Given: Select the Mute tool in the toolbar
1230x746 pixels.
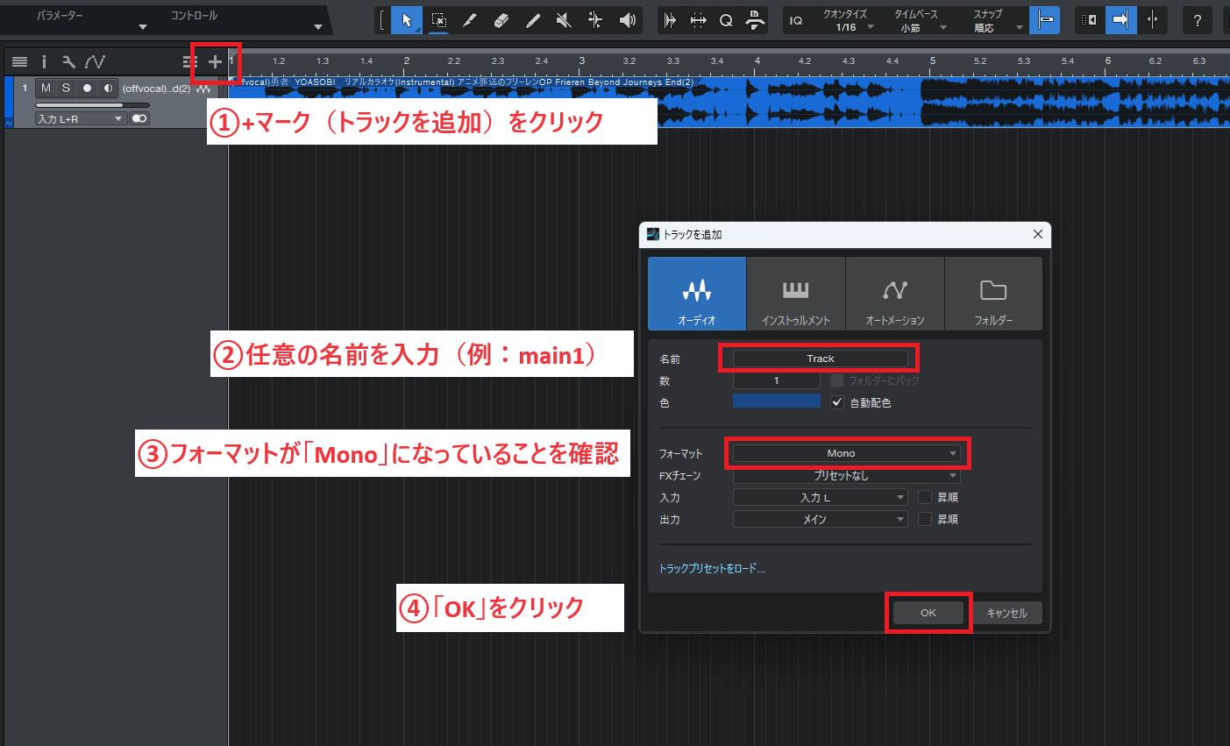Looking at the screenshot, I should click(563, 19).
